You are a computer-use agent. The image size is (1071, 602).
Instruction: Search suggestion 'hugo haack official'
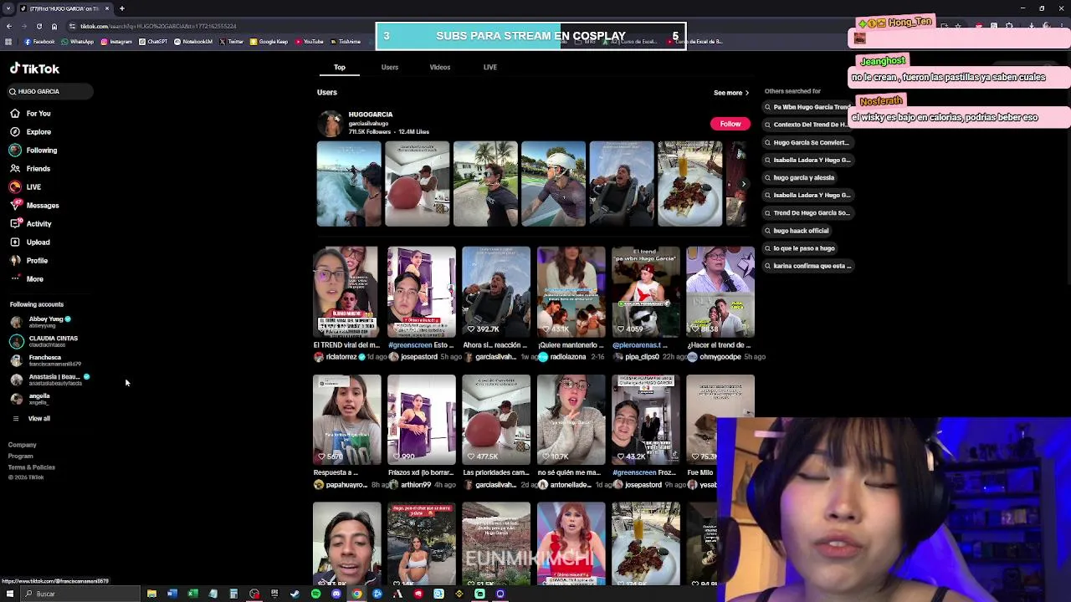(797, 231)
